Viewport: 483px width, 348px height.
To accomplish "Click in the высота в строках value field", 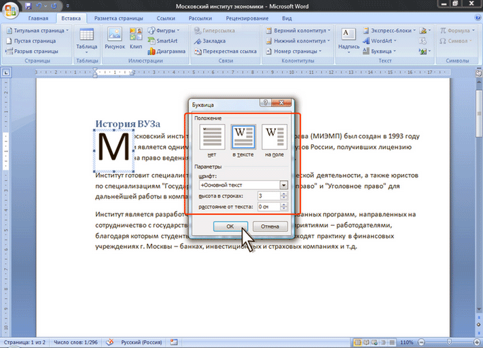I will (x=269, y=196).
